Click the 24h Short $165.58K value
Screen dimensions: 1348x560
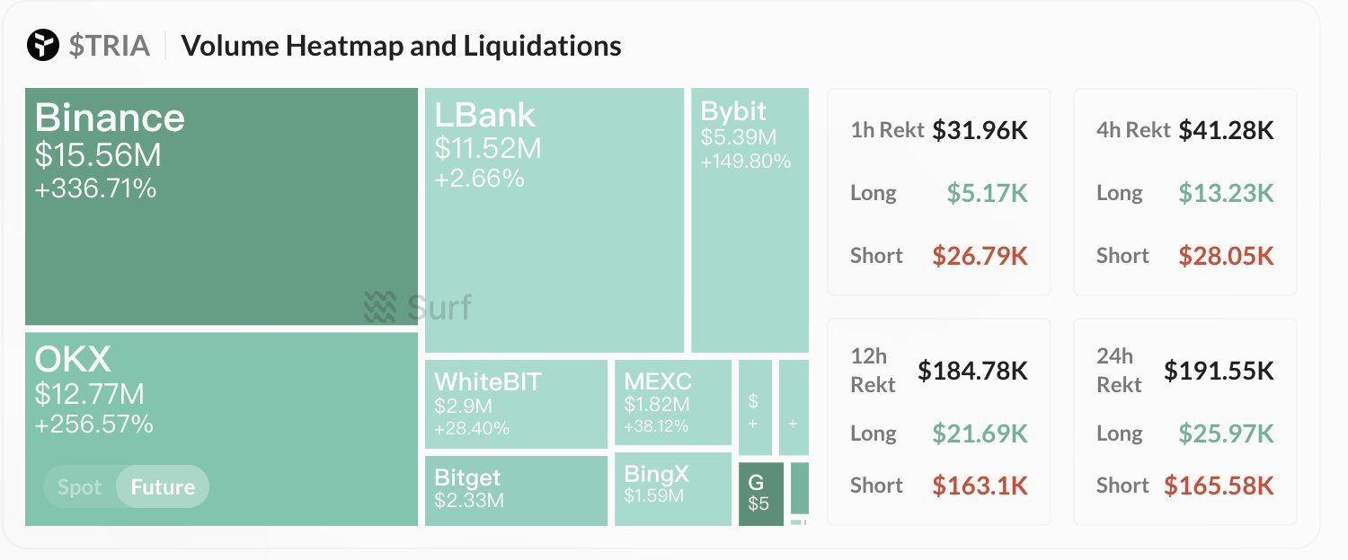point(1219,486)
